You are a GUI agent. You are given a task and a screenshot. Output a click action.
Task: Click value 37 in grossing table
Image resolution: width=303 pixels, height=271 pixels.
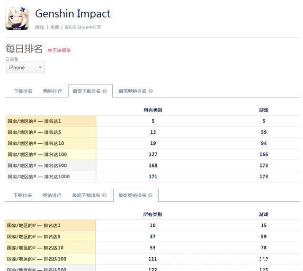(x=152, y=236)
